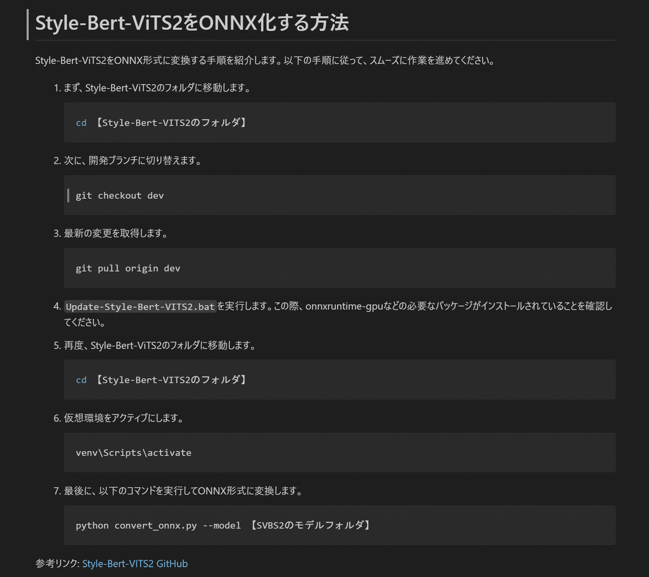Select the 'git checkout dev' code block
The height and width of the screenshot is (577, 649).
click(x=340, y=195)
